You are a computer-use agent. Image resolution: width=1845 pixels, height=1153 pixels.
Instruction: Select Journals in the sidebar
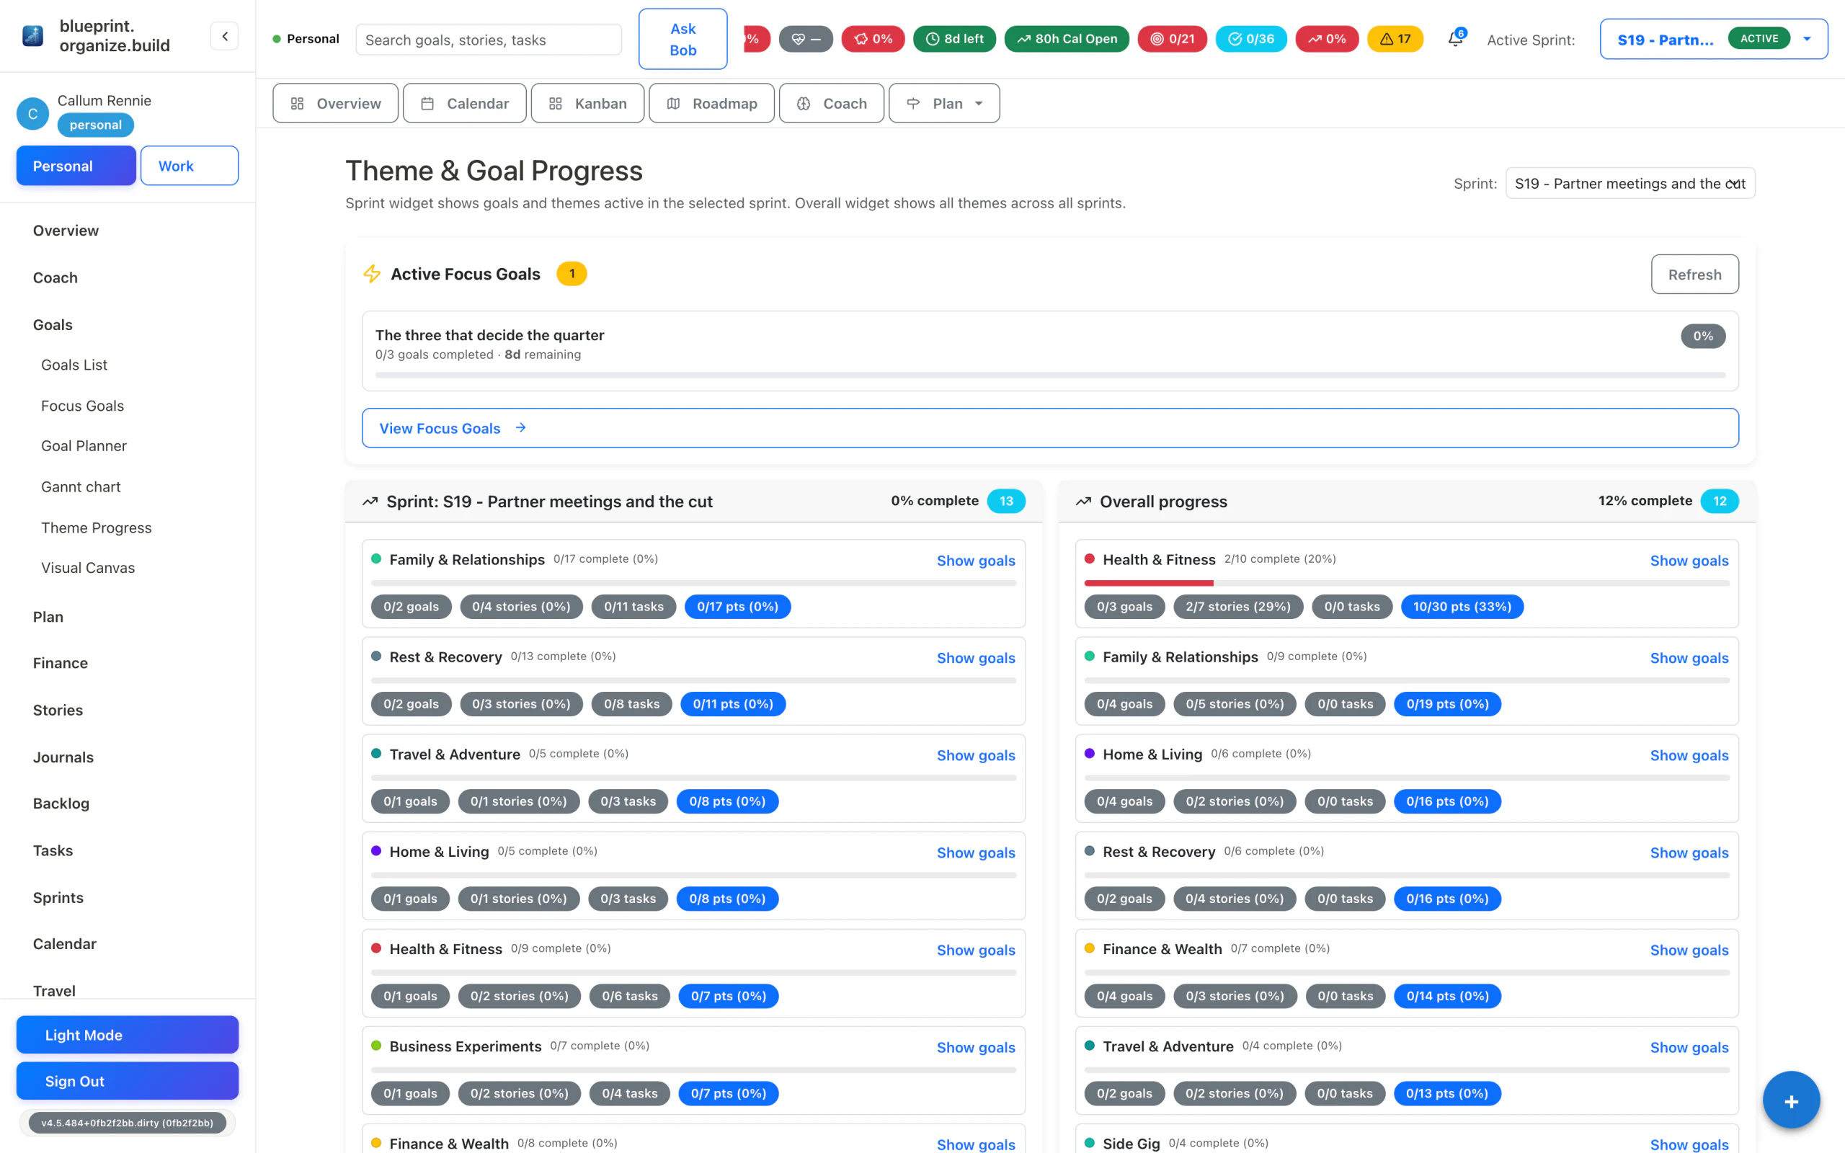point(63,757)
